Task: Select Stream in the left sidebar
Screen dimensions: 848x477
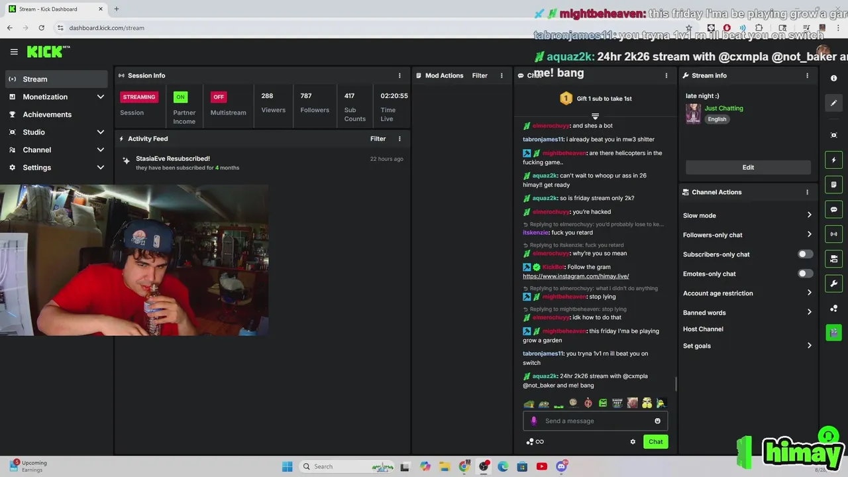Action: 56,79
